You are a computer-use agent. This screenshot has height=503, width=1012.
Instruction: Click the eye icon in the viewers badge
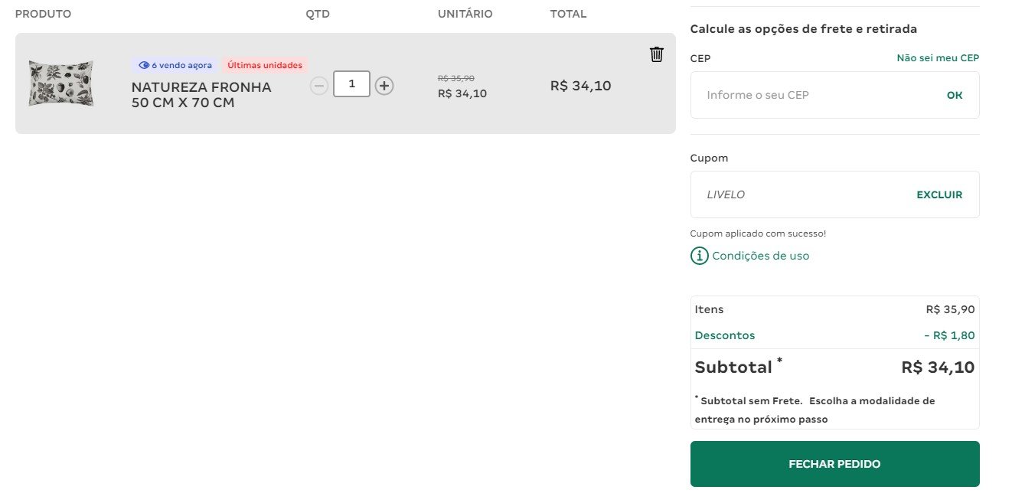coord(144,65)
